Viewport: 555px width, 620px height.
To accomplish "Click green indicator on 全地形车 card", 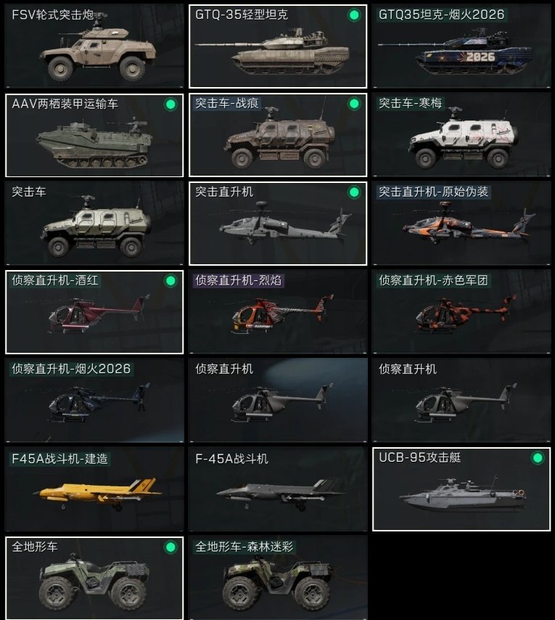I will 170,547.
